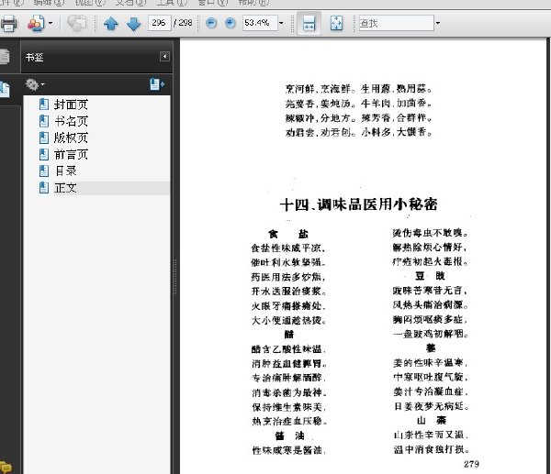
Task: Click the bookmark icon beside 封面页
Action: (x=44, y=105)
